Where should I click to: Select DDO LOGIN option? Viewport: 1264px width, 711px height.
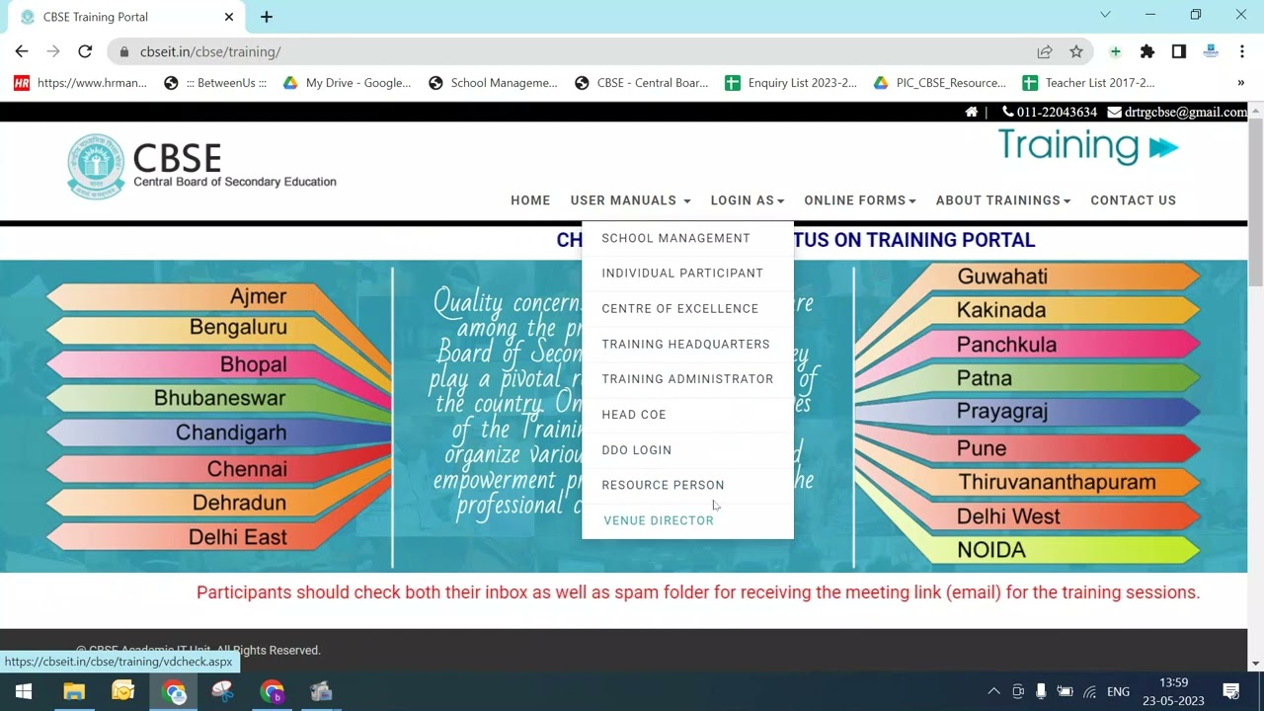(687, 450)
